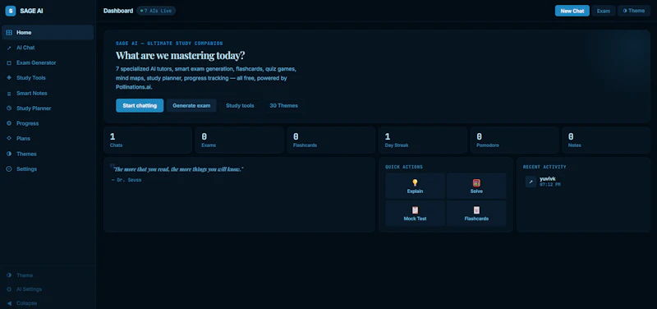Open Settings from the sidebar
The width and height of the screenshot is (657, 309).
click(x=48, y=169)
